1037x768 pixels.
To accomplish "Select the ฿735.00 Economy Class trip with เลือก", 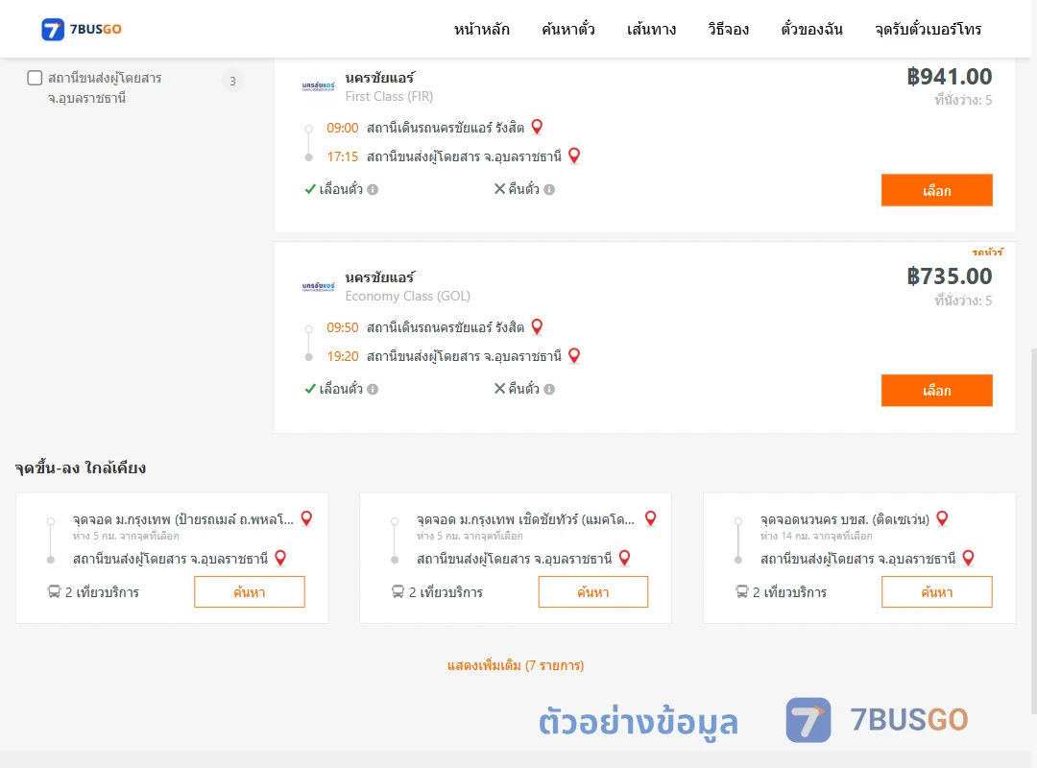I will [936, 391].
